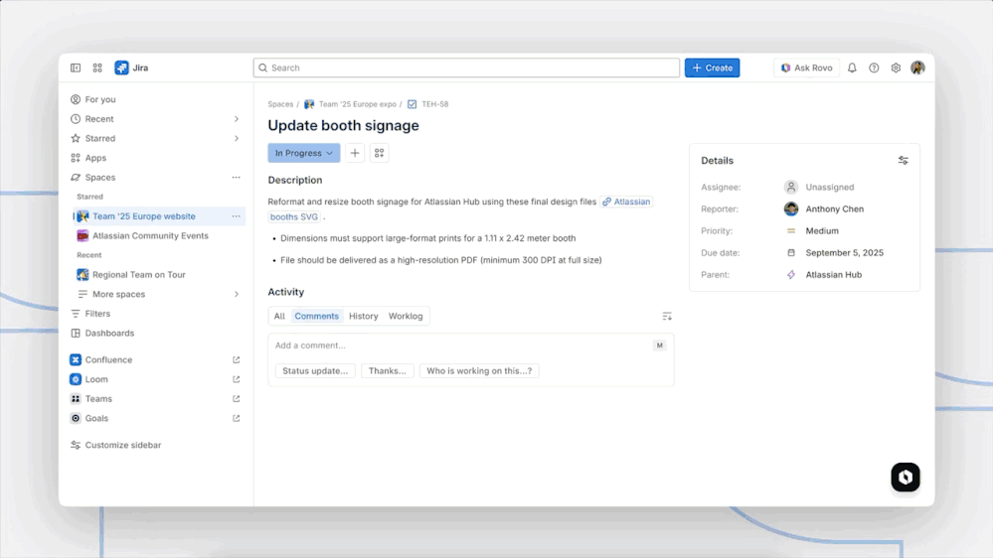This screenshot has width=993, height=558.
Task: Click Unassigned assignee value
Action: 830,188
